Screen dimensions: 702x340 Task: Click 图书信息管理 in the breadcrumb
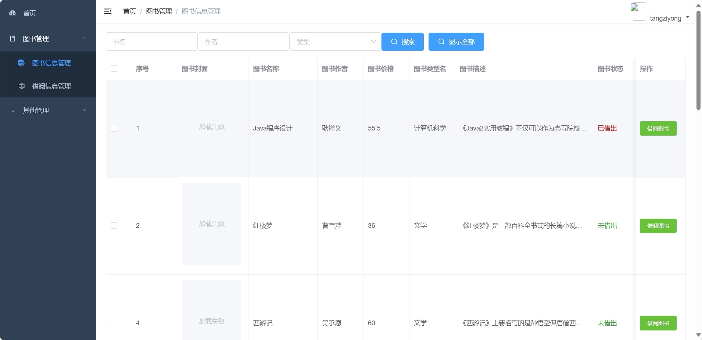click(201, 11)
